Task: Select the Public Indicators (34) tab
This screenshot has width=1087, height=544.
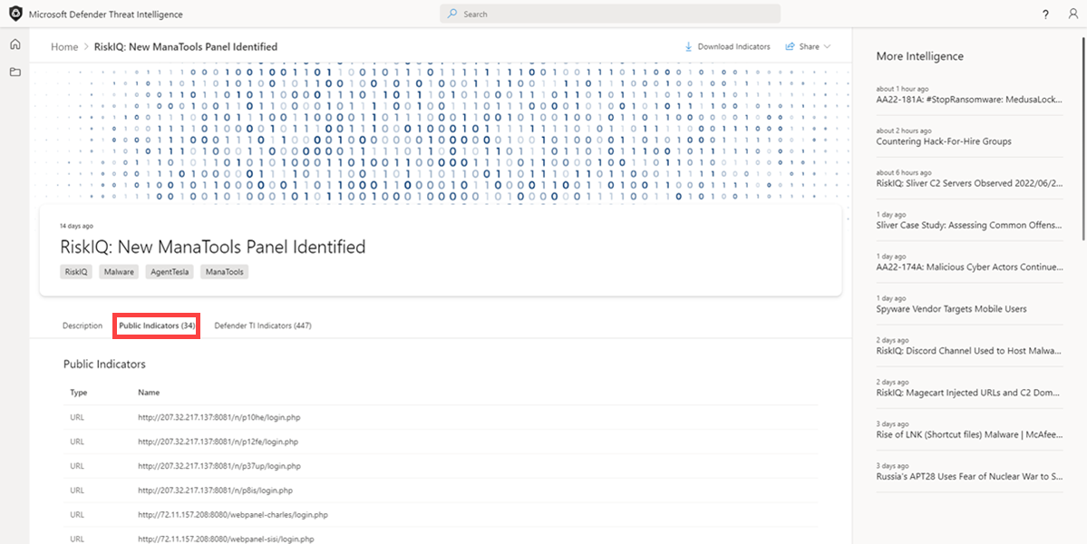Action: pyautogui.click(x=156, y=325)
